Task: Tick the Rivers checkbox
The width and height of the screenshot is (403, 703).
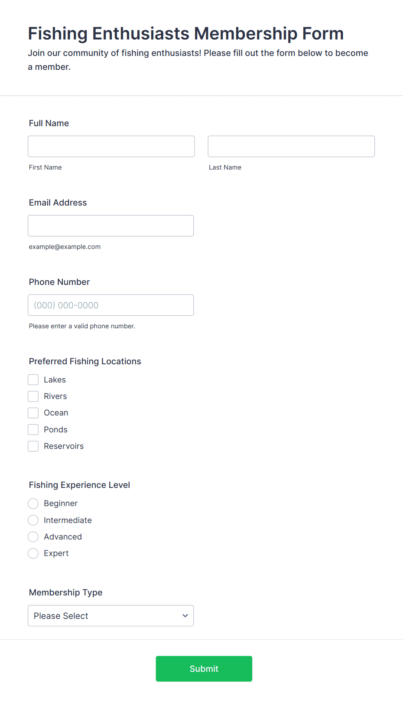Action: pos(33,396)
